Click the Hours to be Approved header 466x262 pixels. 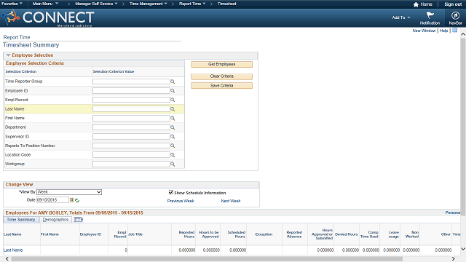[x=209, y=234]
